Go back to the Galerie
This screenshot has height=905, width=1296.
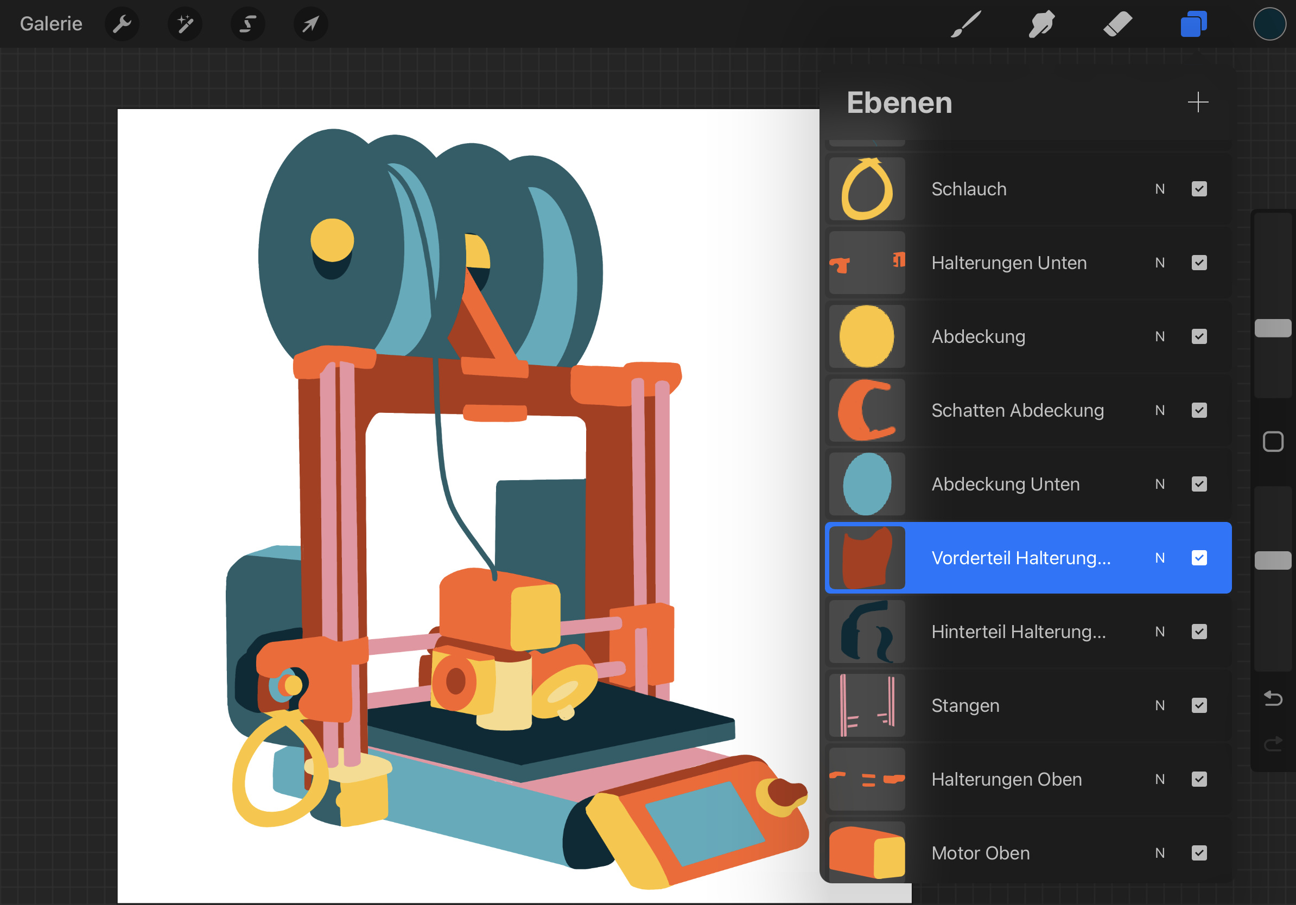click(50, 24)
